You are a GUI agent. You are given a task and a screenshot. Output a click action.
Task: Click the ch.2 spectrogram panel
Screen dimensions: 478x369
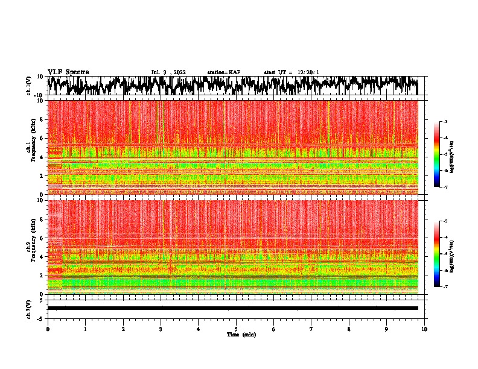[x=232, y=247]
